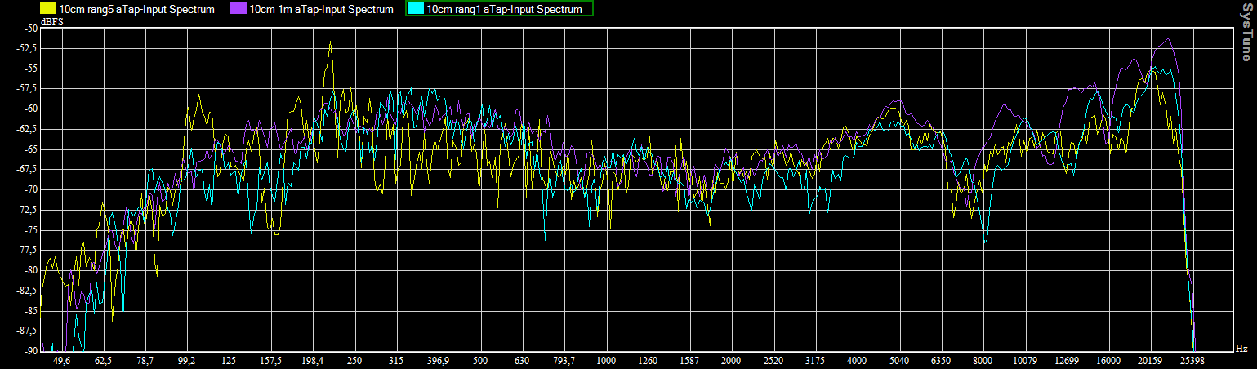The height and width of the screenshot is (369, 1257).
Task: Click the Hz unit label
Action: tap(1241, 349)
